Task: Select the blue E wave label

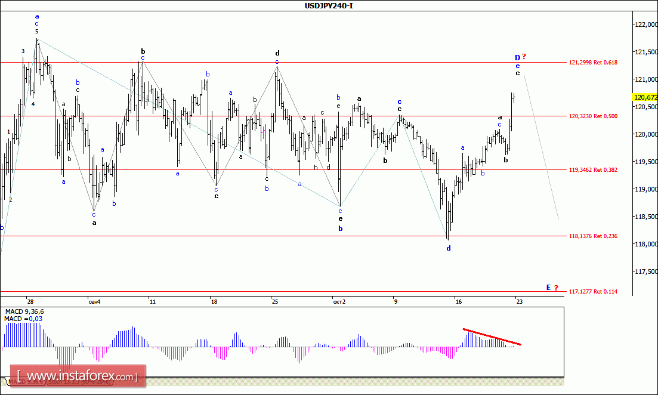Action: tap(548, 288)
